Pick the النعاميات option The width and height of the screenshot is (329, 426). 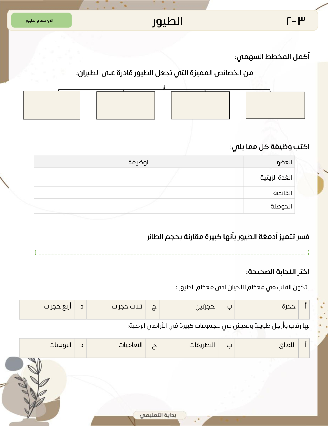[x=130, y=345]
